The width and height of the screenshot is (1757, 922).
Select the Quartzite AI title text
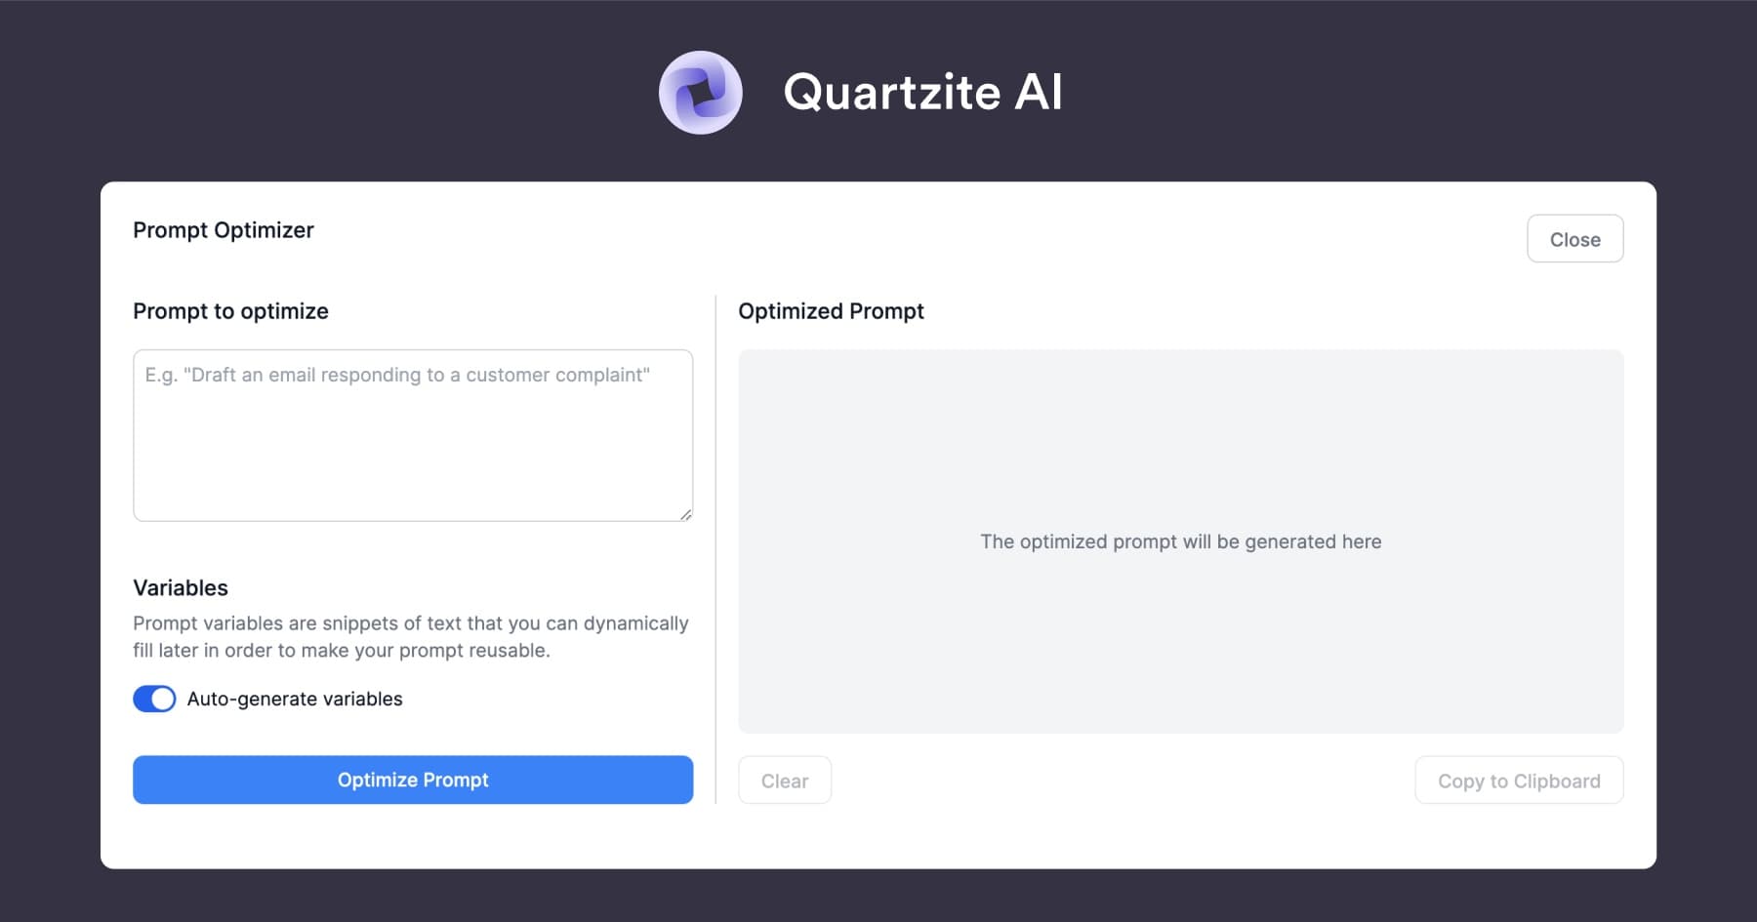(921, 93)
